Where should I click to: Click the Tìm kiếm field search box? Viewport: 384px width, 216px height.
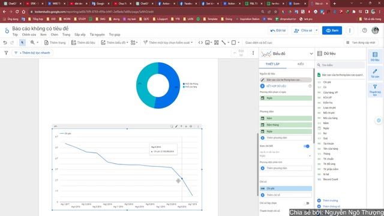point(340,65)
